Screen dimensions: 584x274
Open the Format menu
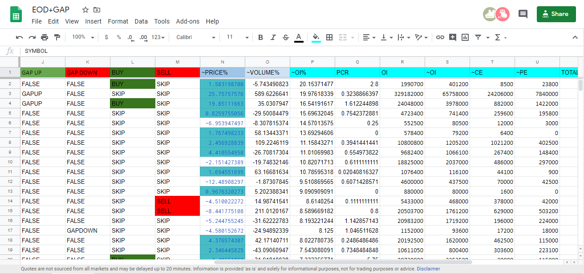(x=118, y=21)
